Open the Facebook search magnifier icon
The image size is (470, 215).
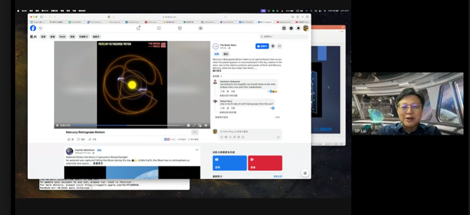point(40,28)
